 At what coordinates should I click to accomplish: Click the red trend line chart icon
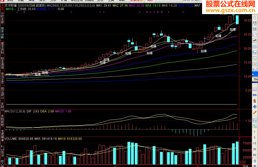(x=254, y=35)
